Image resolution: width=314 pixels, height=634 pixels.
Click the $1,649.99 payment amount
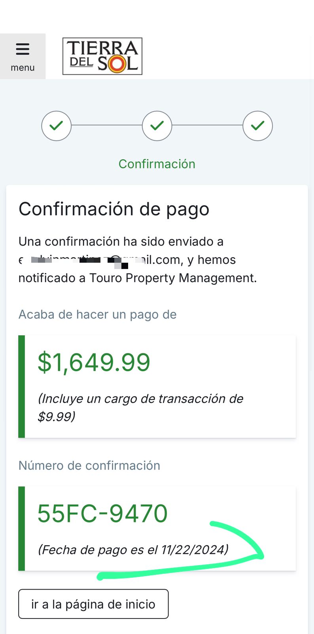click(94, 362)
